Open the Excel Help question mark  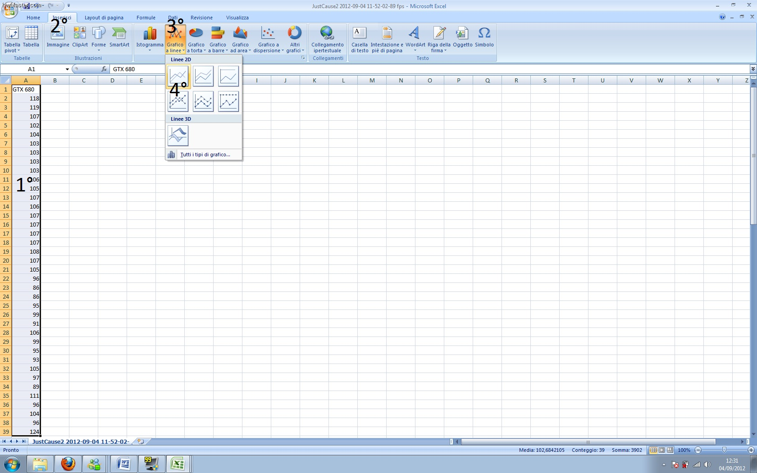coord(722,17)
